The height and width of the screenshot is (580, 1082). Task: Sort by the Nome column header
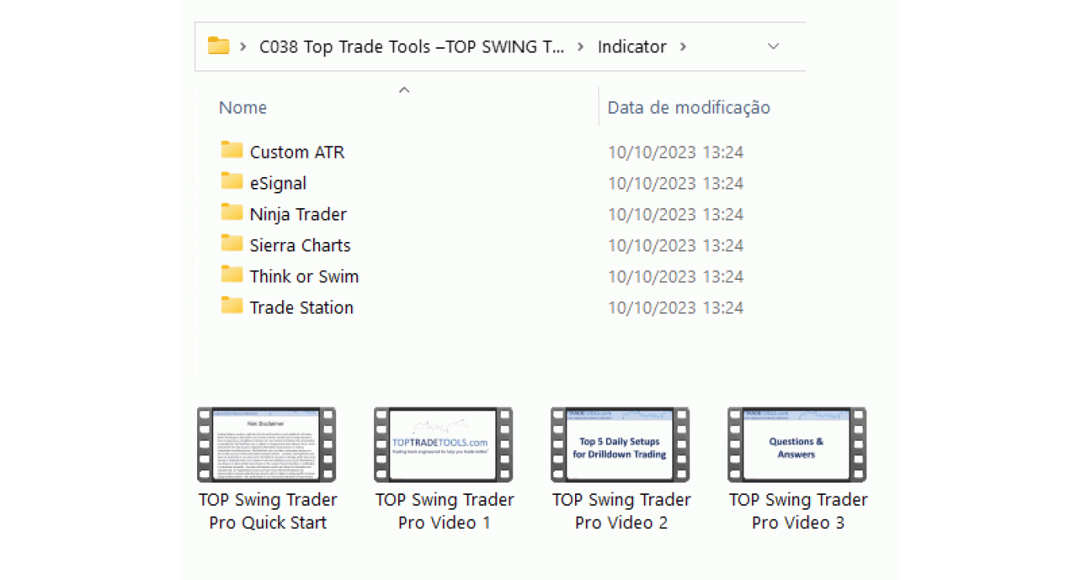pos(243,107)
